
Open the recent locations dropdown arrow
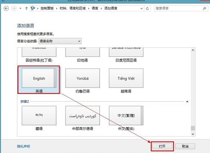21,8
